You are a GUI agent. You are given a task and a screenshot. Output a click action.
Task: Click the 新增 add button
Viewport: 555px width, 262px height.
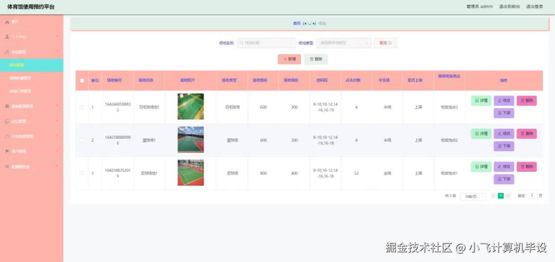289,59
